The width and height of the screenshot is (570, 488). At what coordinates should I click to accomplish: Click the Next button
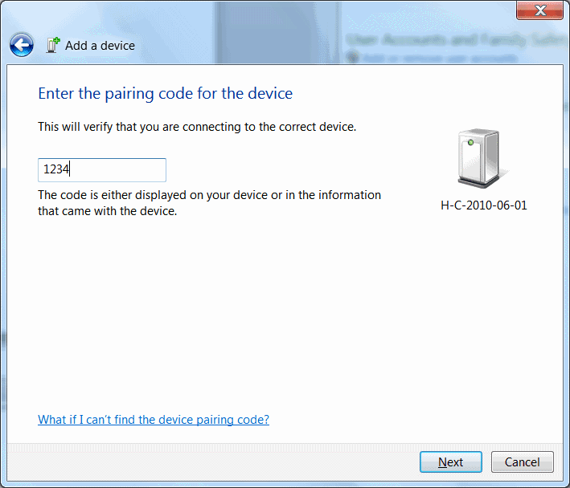450,462
